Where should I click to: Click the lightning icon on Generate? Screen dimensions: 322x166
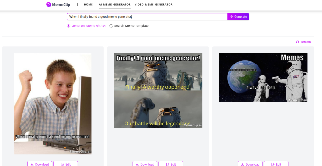pos(231,17)
